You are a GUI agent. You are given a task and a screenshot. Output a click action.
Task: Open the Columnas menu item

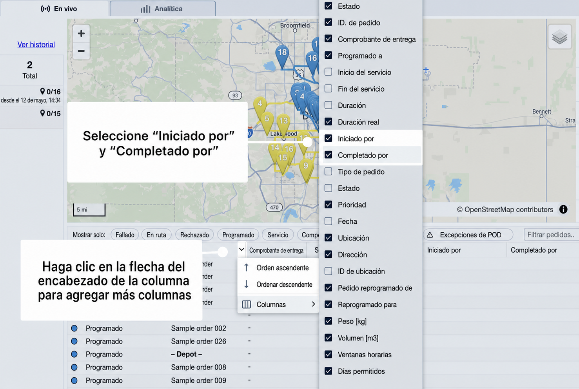[x=278, y=304]
